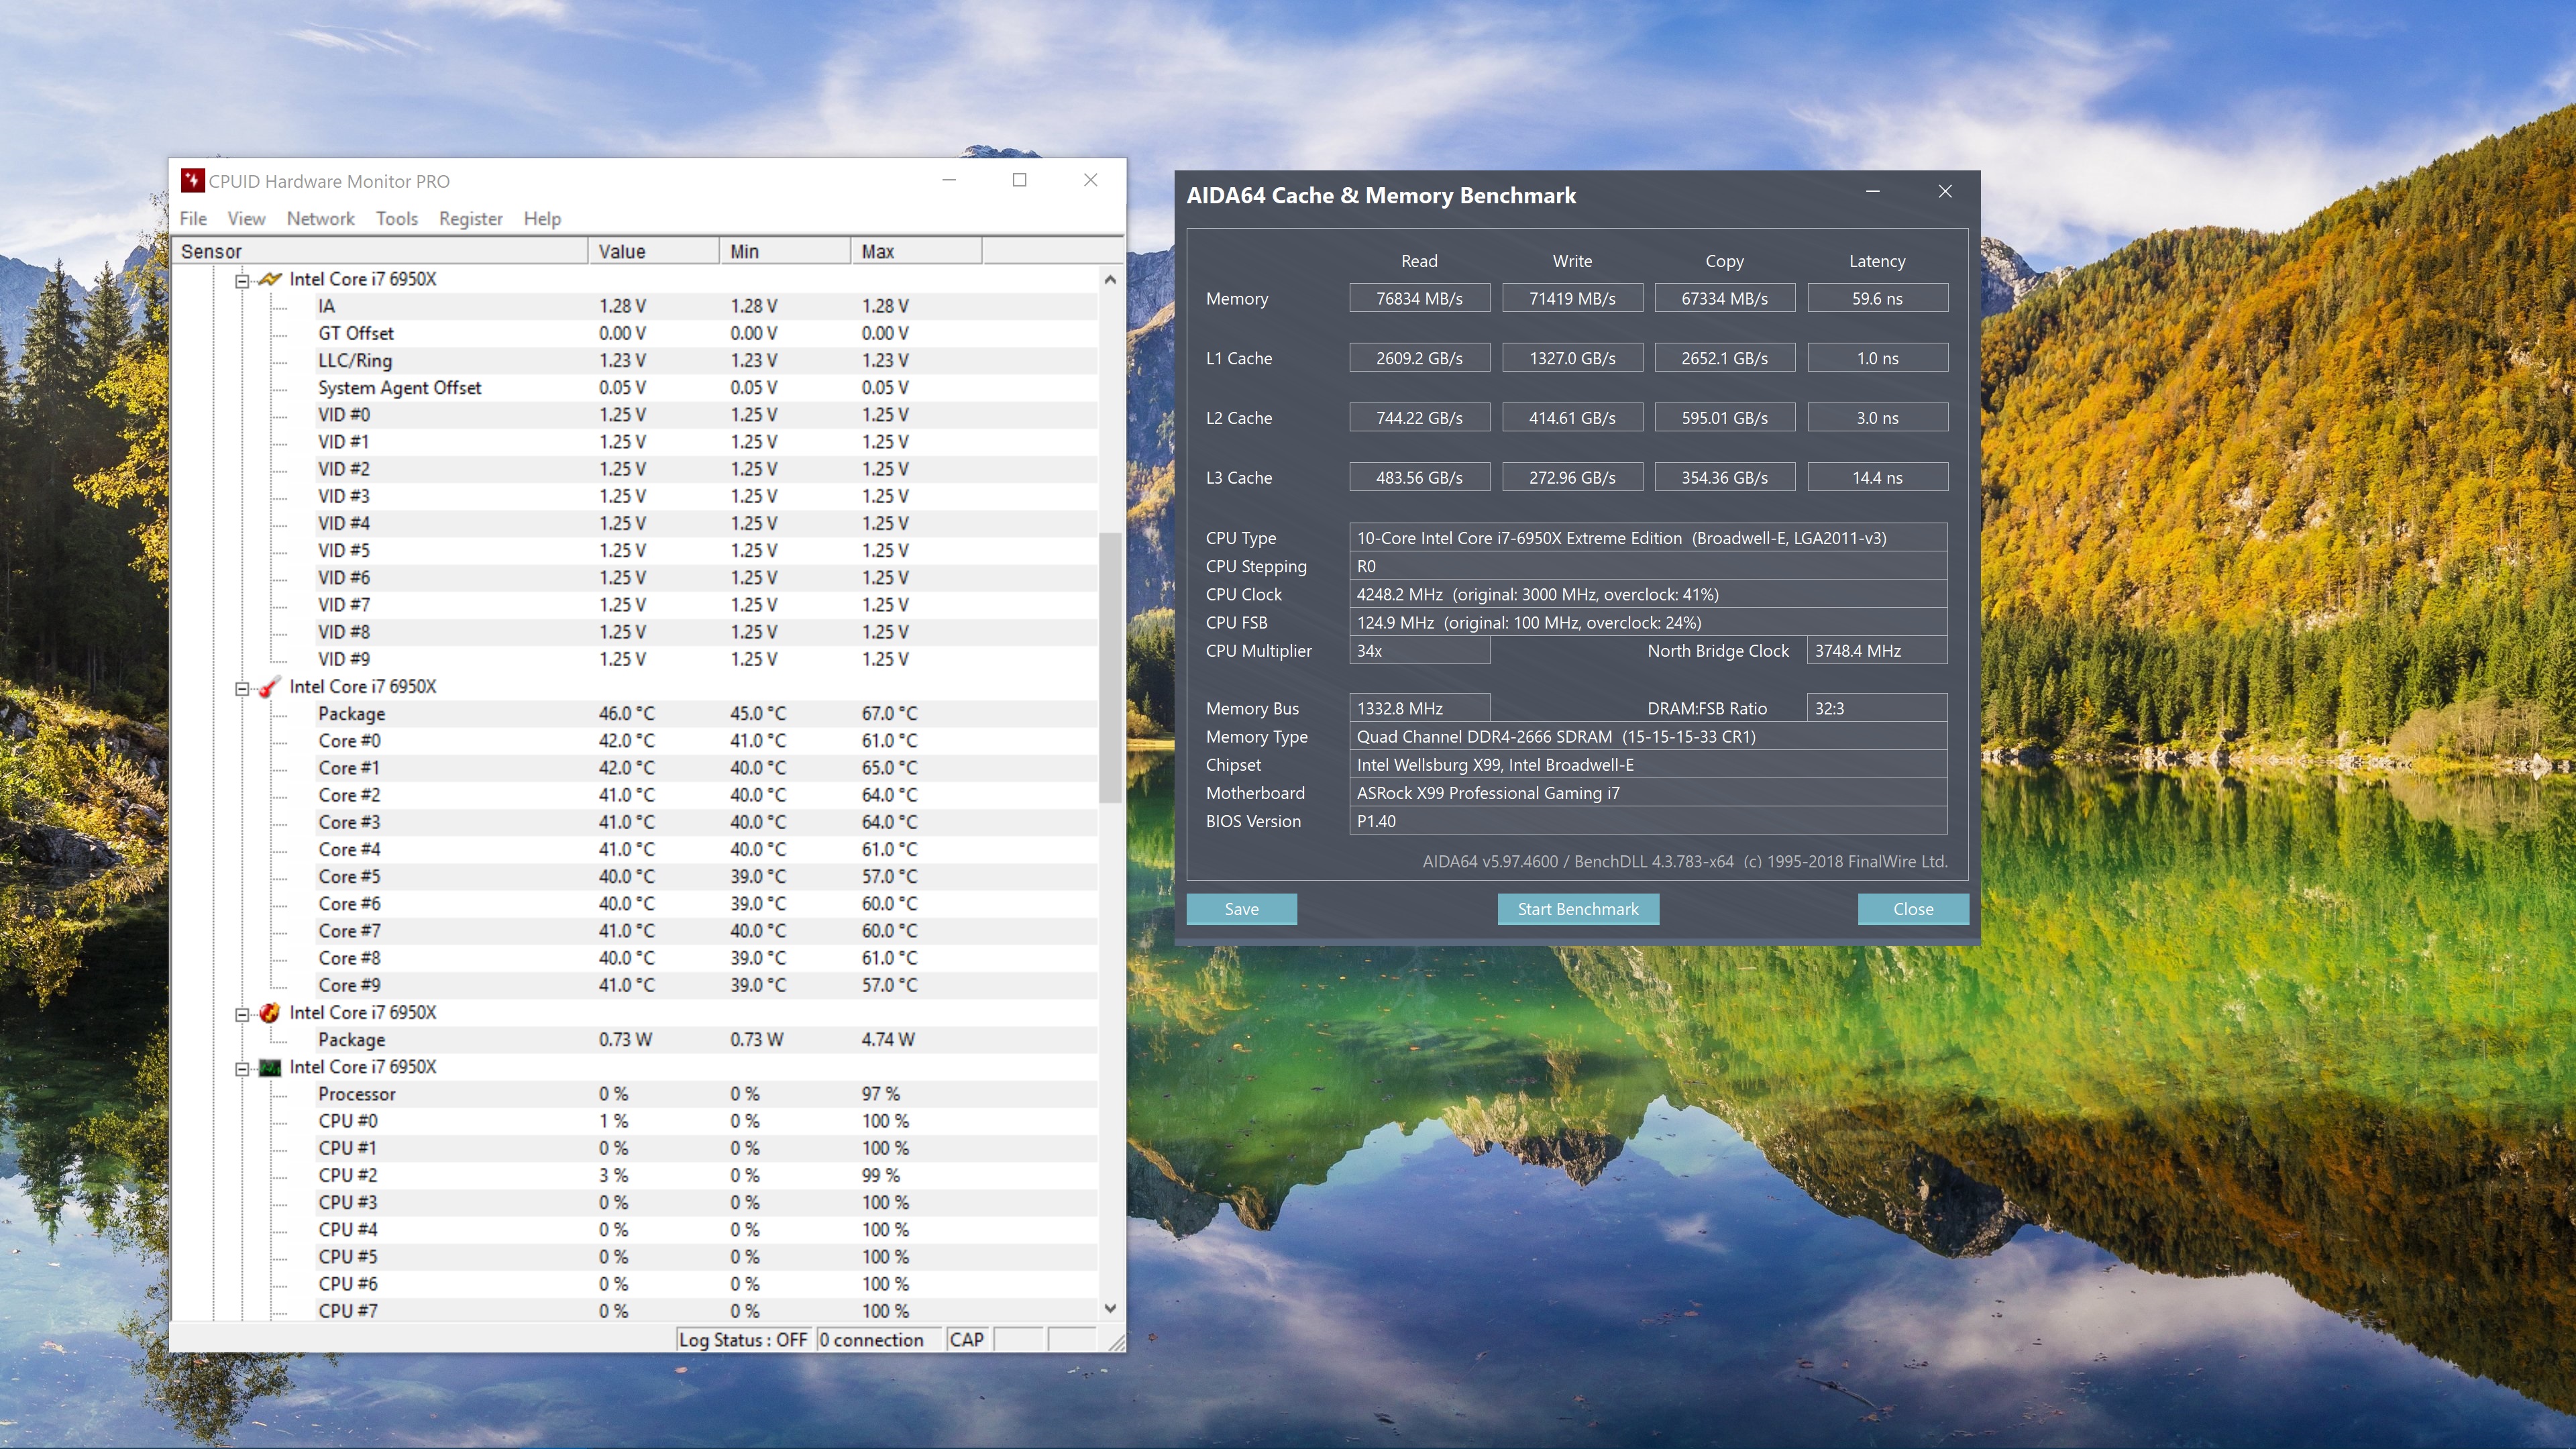This screenshot has height=1449, width=2576.
Task: Open the Network menu
Action: point(320,218)
